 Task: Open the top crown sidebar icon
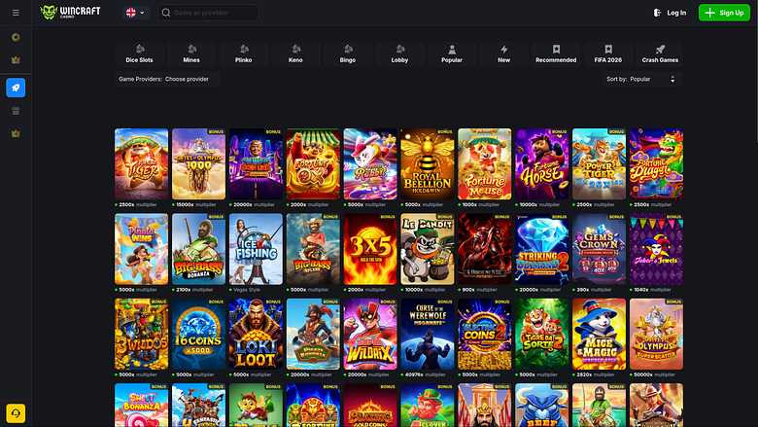(16, 60)
